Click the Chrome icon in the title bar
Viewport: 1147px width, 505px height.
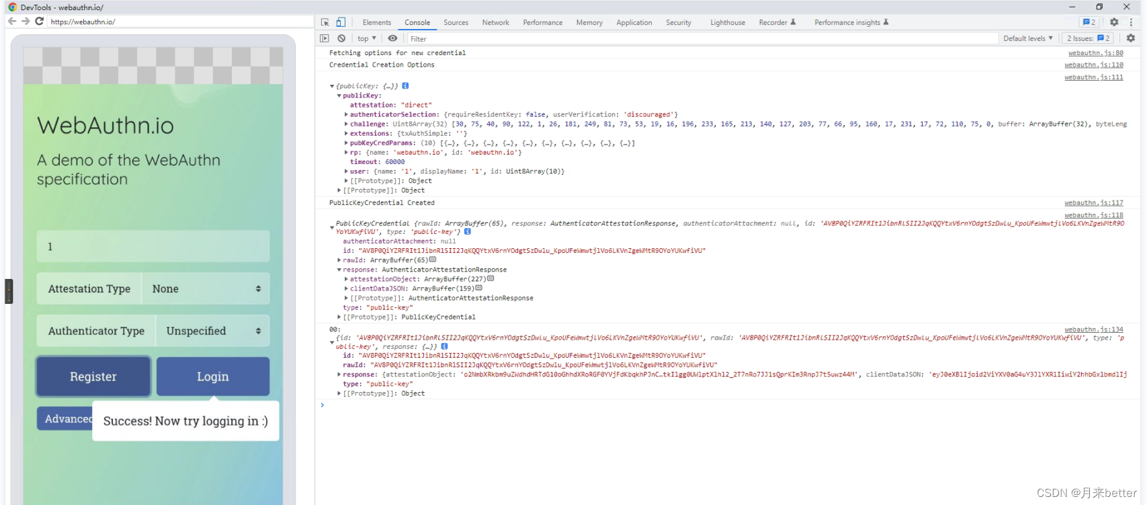point(12,7)
